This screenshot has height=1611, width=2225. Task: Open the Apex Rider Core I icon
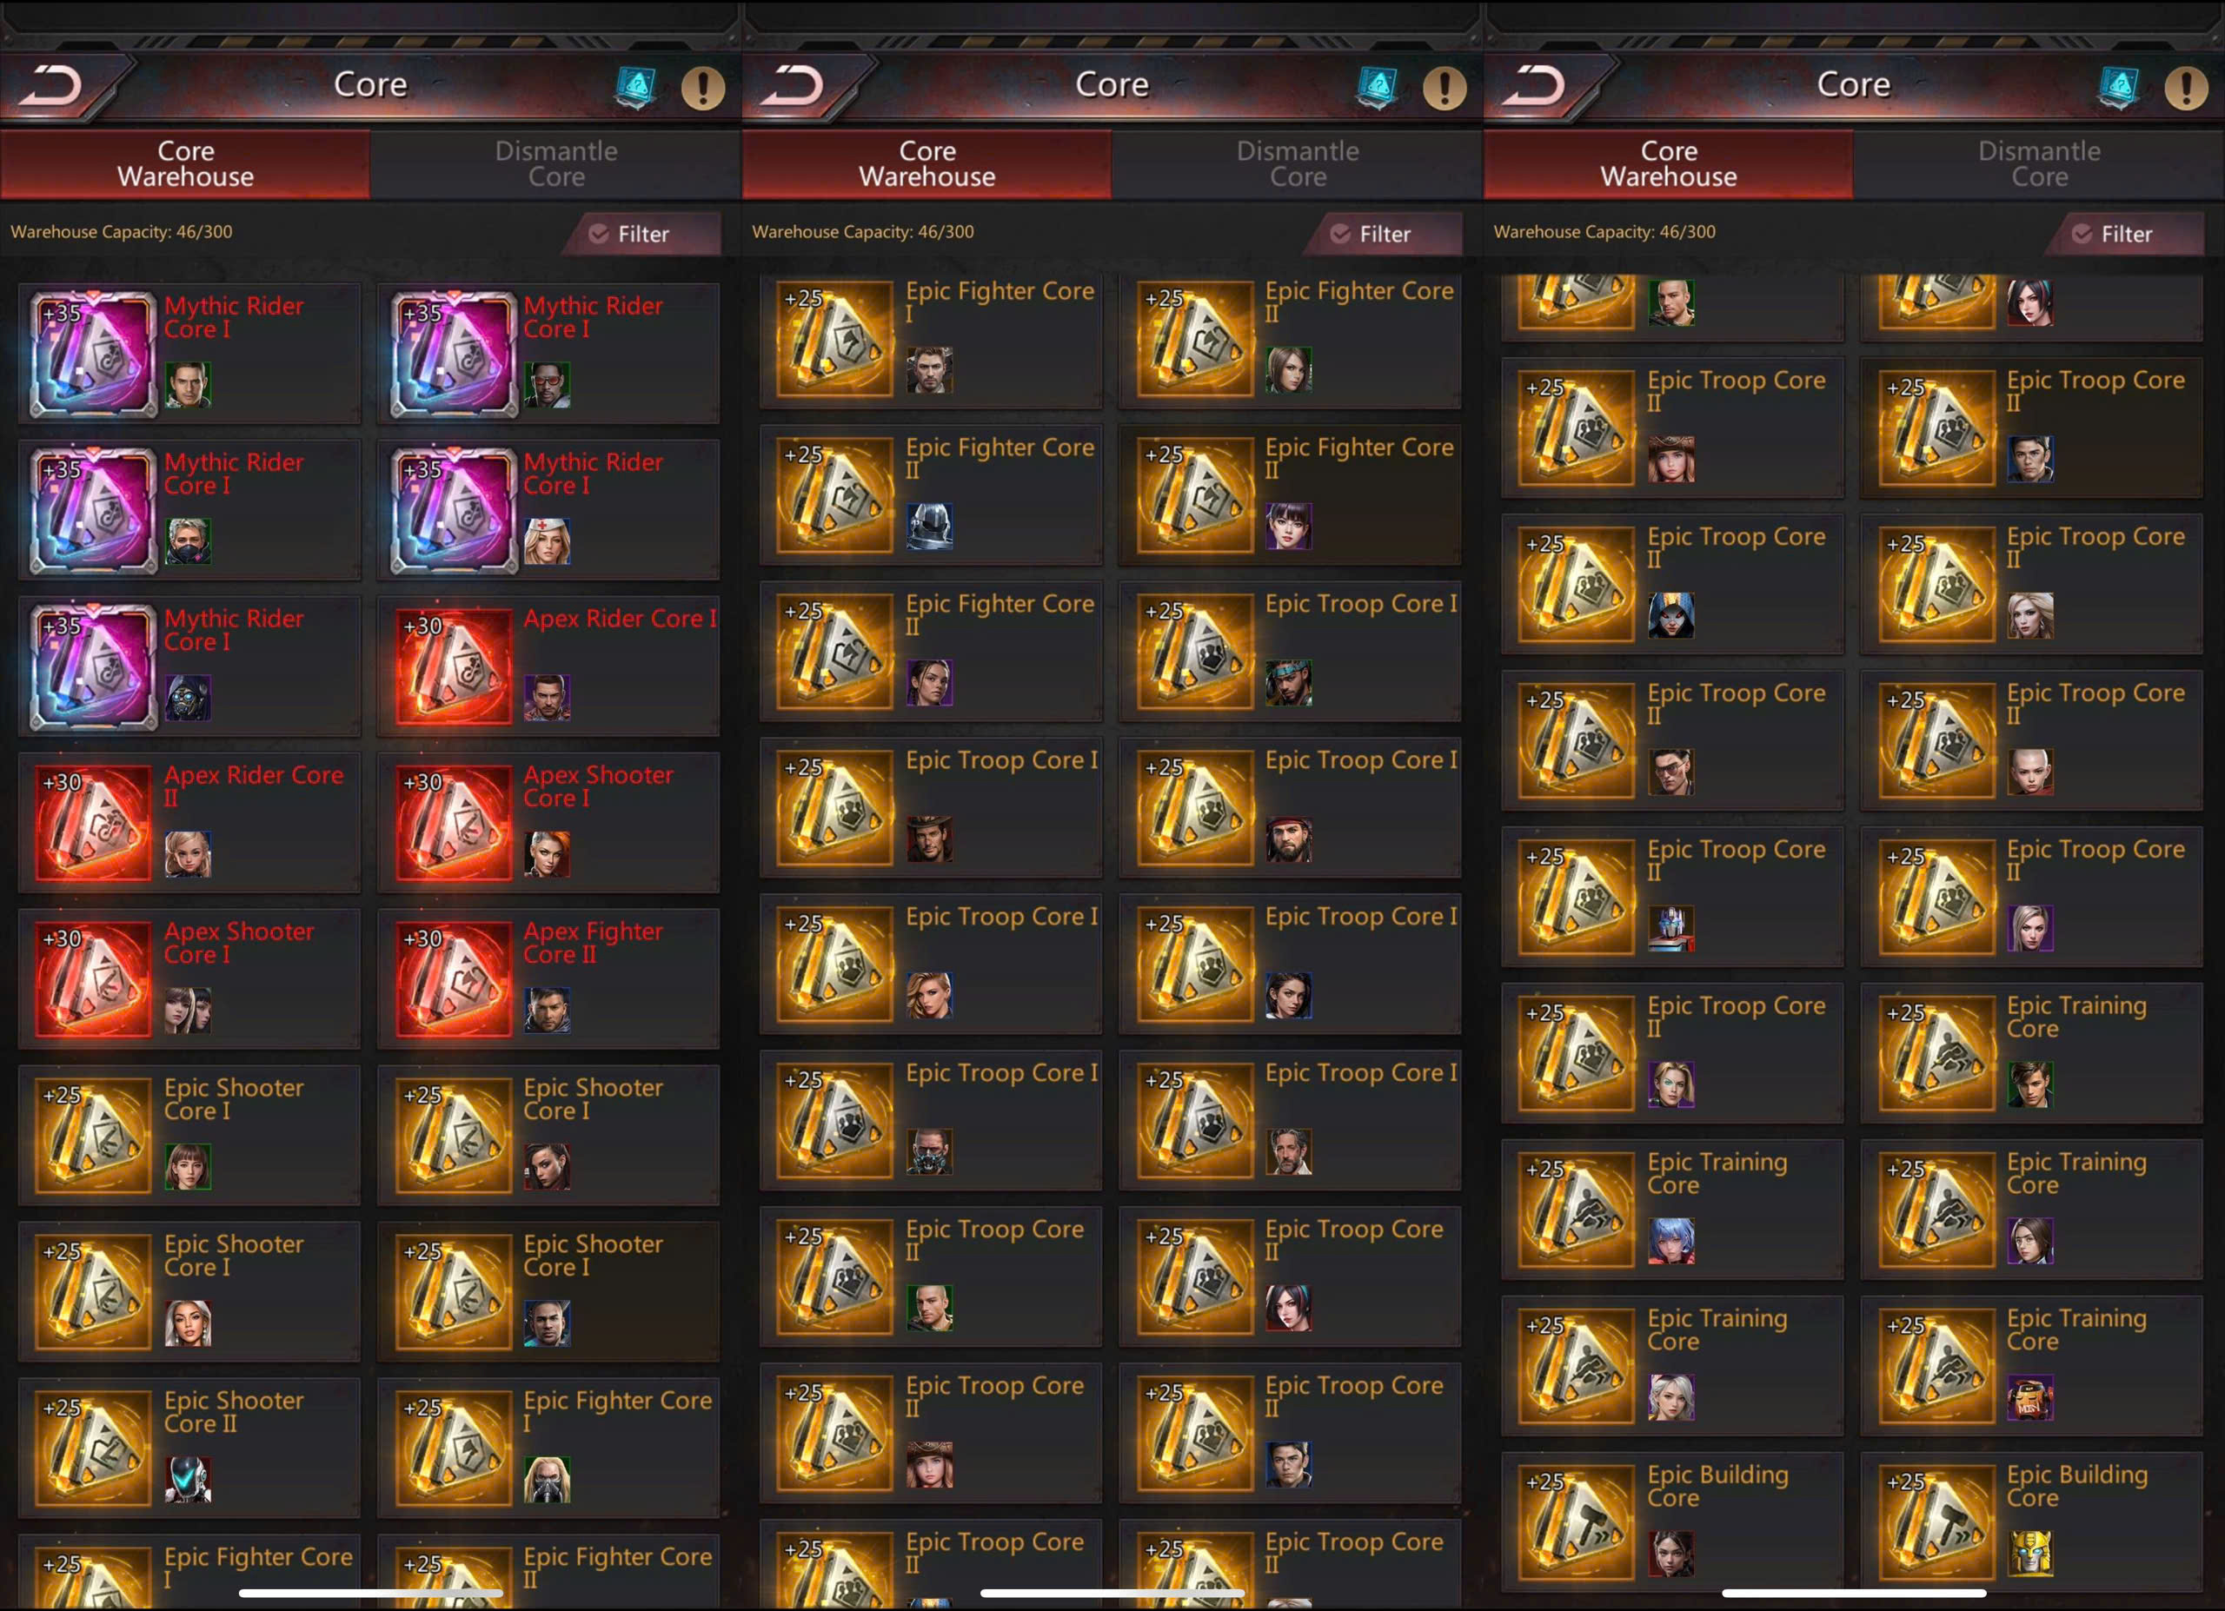453,666
